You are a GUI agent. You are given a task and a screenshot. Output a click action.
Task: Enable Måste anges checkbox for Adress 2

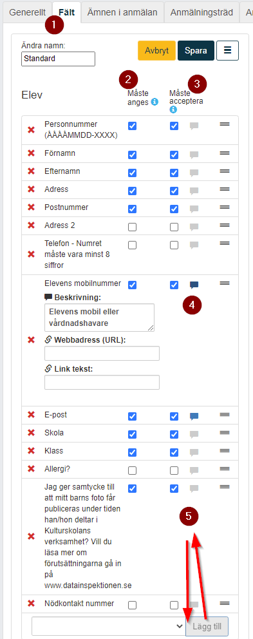(x=132, y=227)
